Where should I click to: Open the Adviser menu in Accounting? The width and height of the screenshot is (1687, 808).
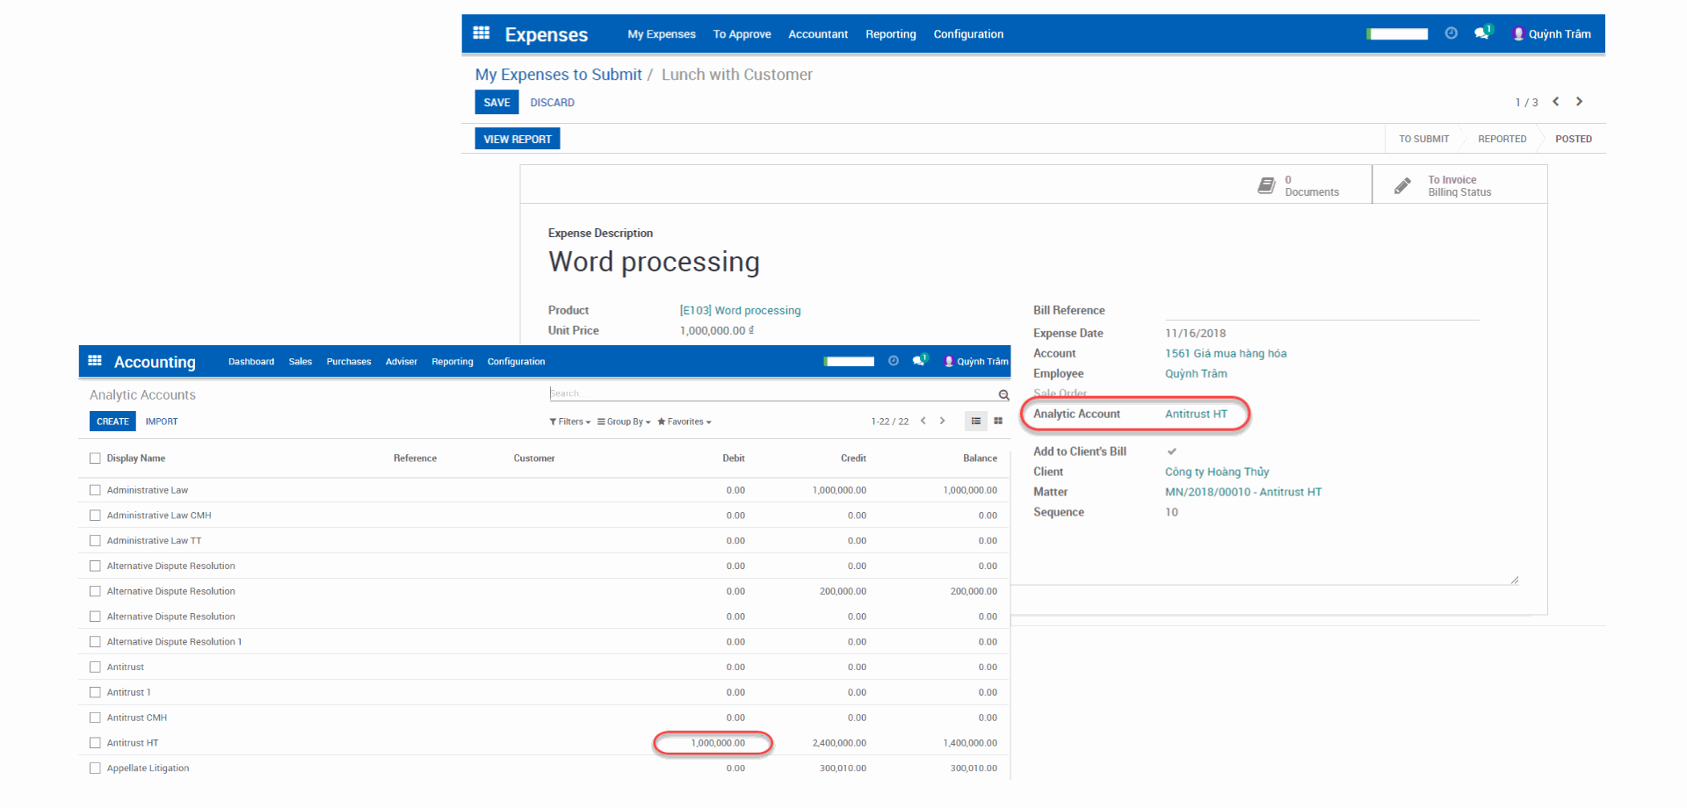pos(401,362)
